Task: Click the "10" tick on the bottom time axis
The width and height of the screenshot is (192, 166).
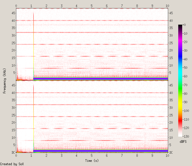Action: pos(167,155)
